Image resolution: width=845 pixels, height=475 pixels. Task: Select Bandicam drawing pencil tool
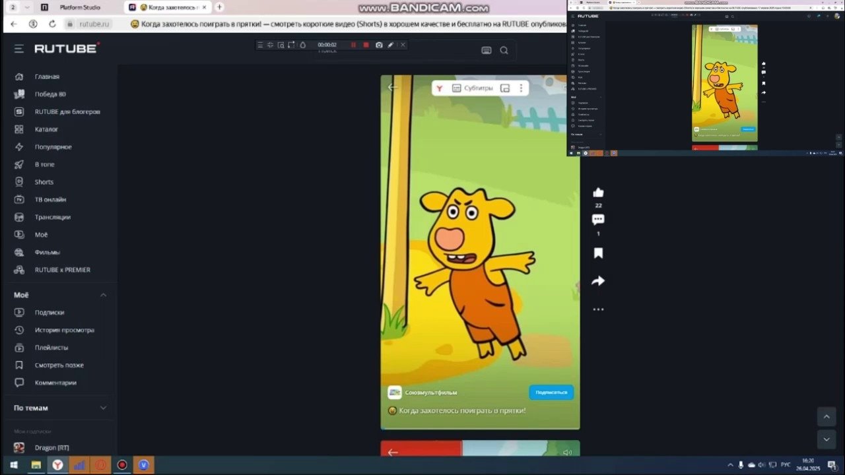[x=391, y=45]
